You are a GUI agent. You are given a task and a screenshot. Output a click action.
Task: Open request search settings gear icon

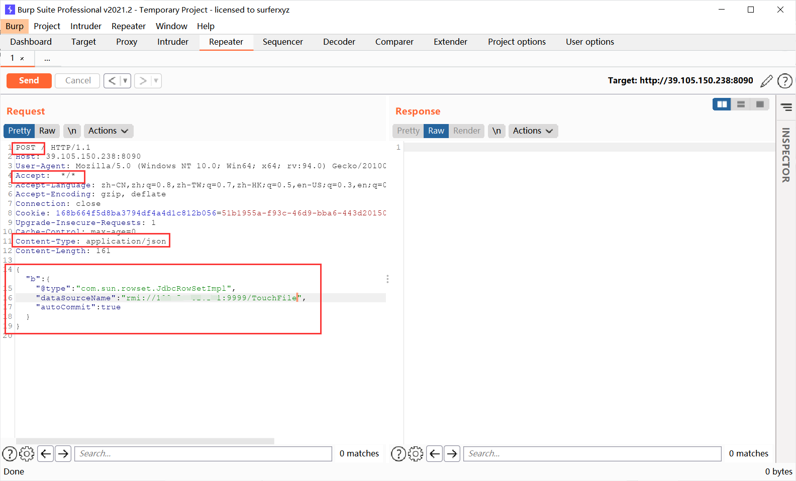tap(27, 454)
